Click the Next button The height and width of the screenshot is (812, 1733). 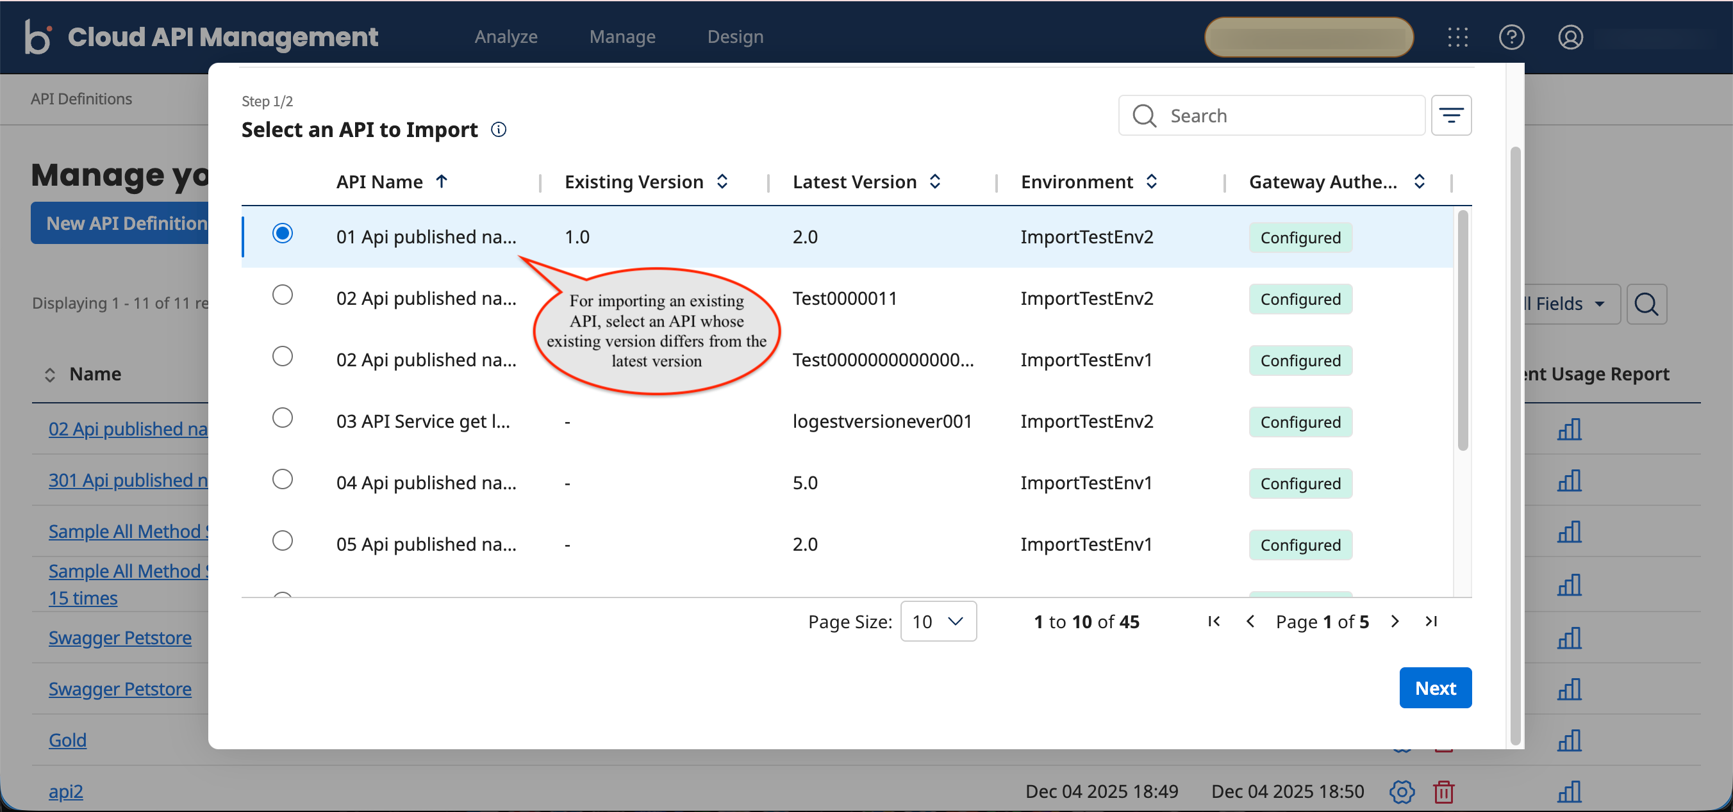(x=1435, y=688)
